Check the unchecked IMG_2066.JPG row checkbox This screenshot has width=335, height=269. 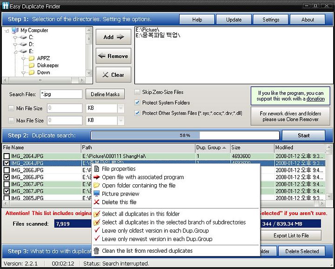tap(7, 170)
